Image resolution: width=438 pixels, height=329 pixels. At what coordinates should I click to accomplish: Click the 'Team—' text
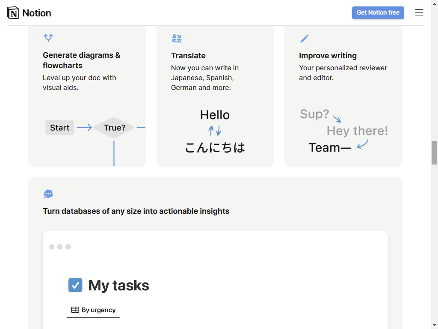pos(330,147)
